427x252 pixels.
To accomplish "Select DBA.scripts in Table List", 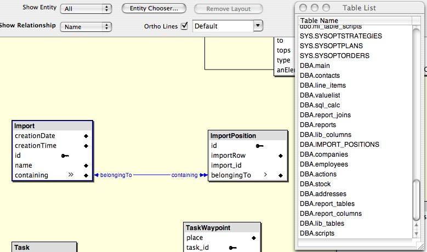I will pos(317,233).
